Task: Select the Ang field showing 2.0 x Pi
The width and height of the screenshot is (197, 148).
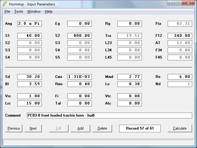Action: click(x=29, y=24)
